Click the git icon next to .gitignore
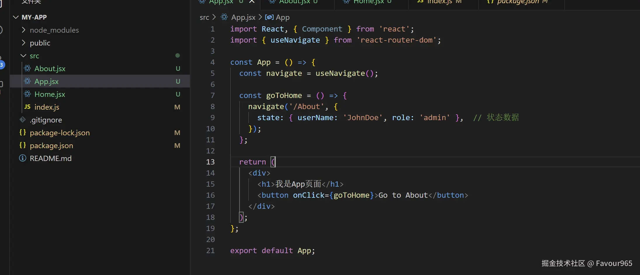640x275 pixels. [22, 120]
